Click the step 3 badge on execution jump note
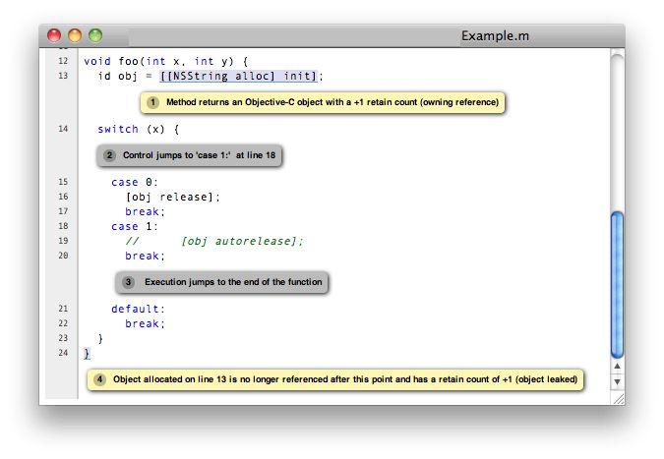Viewport: 664px width, 459px height. click(128, 282)
